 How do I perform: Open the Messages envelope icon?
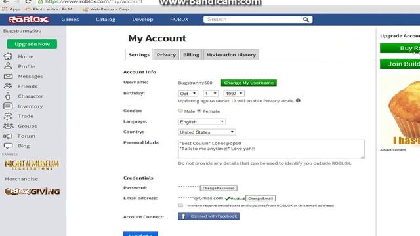(x=8, y=76)
